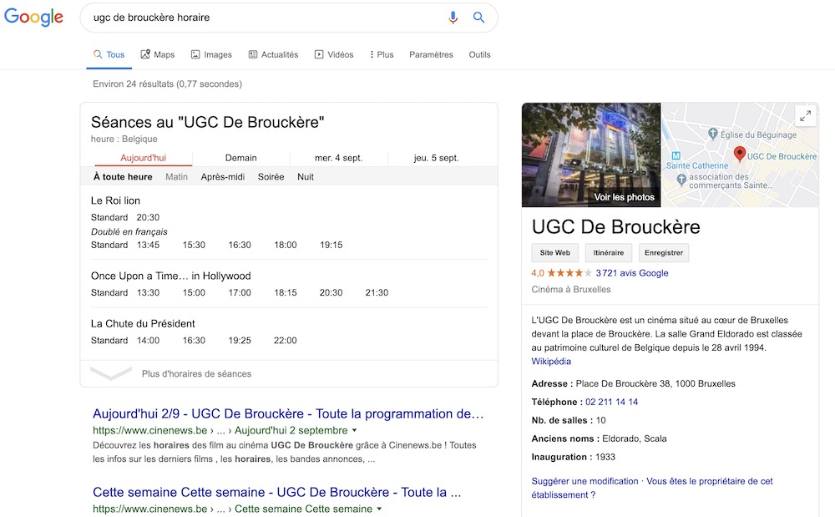835x517 pixels.
Task: Click Le Roi lion movie title
Action: pos(115,200)
